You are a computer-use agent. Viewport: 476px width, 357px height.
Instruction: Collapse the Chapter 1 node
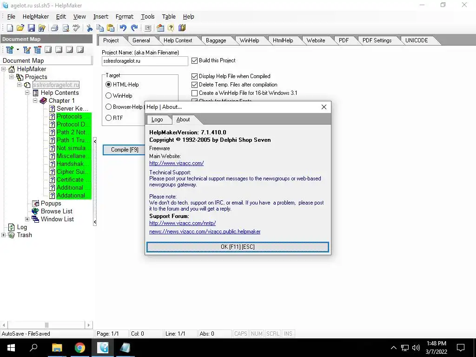(x=35, y=100)
